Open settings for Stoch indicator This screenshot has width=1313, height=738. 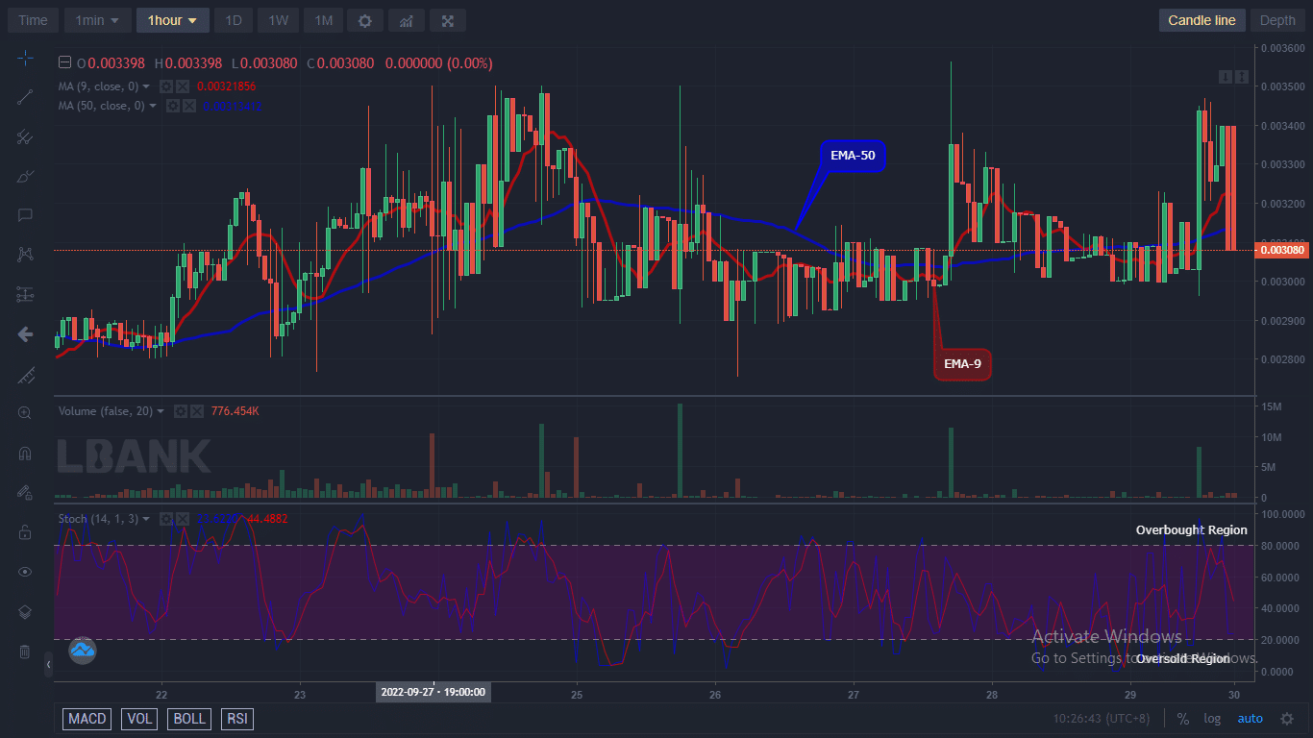point(165,519)
